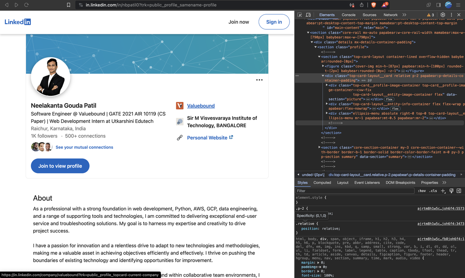Screen dimensions: 465x278
Task: Toggle the .cls element classes panel
Action: click(434, 191)
